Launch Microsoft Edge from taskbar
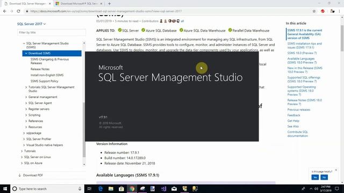The height and width of the screenshot is (193, 344). coord(101,189)
